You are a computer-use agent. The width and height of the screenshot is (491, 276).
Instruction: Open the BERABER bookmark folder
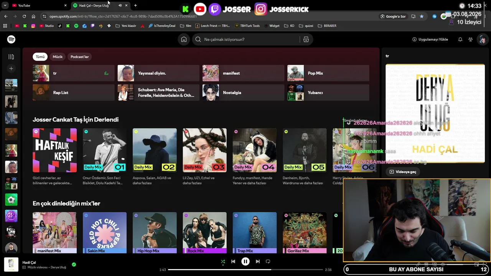point(327,26)
